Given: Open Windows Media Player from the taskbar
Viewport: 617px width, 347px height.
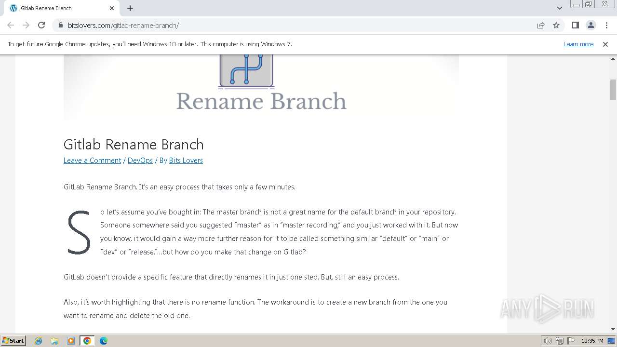Looking at the screenshot, I should (71, 341).
